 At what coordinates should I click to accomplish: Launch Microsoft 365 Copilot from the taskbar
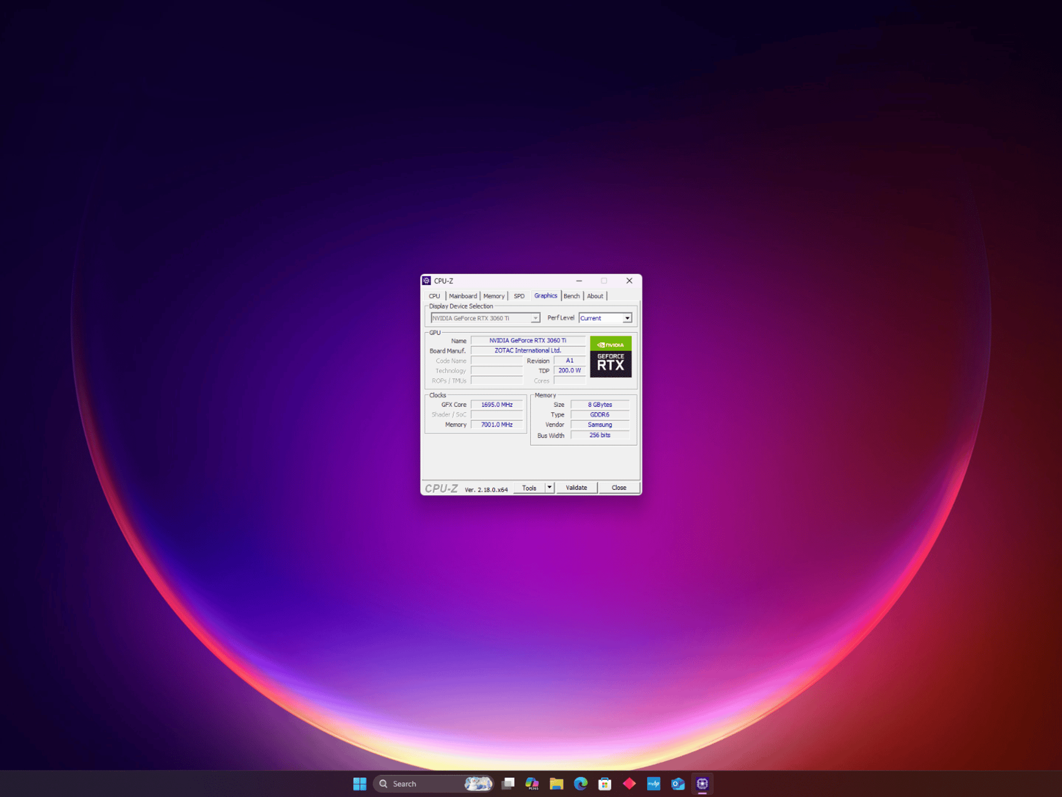pos(532,784)
